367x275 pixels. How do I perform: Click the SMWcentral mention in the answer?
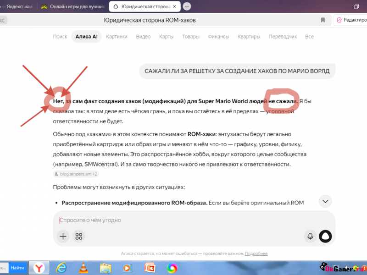click(x=100, y=164)
